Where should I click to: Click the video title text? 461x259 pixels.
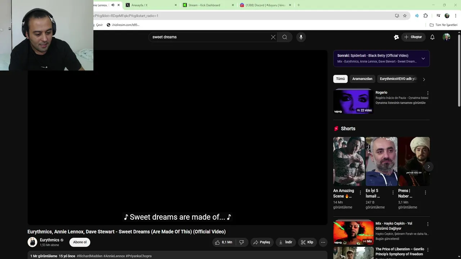126,232
